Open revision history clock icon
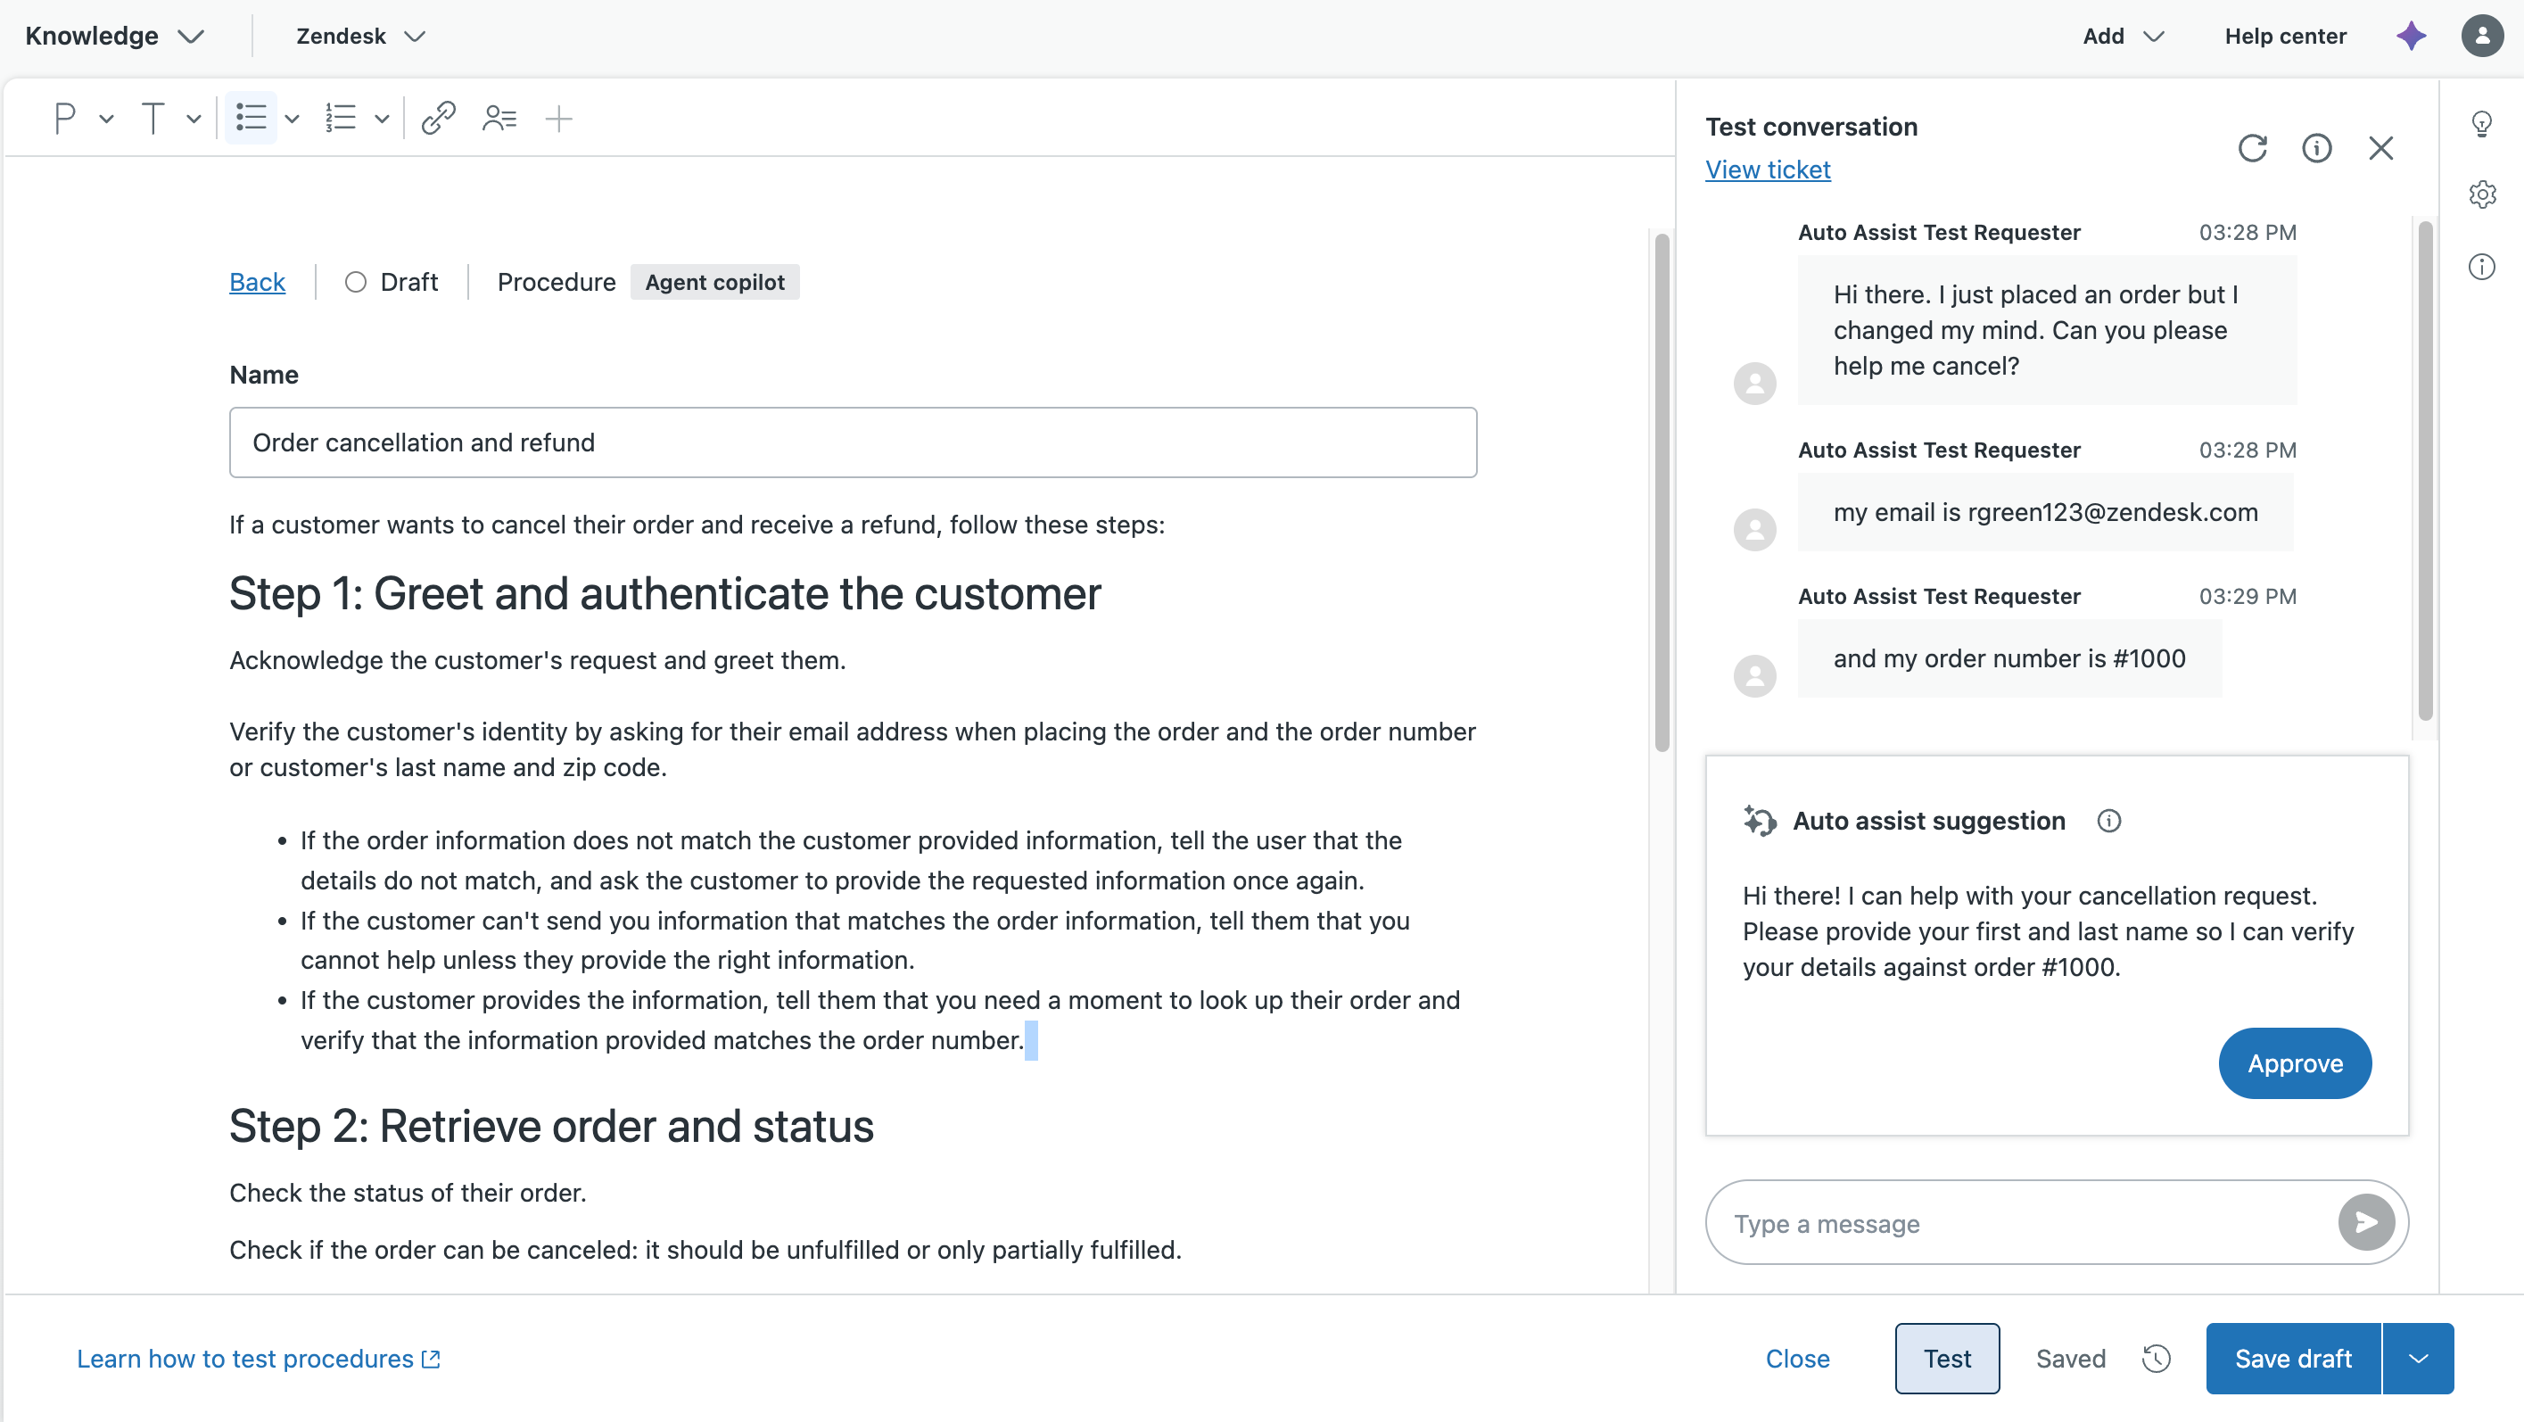2524x1422 pixels. pos(2157,1359)
